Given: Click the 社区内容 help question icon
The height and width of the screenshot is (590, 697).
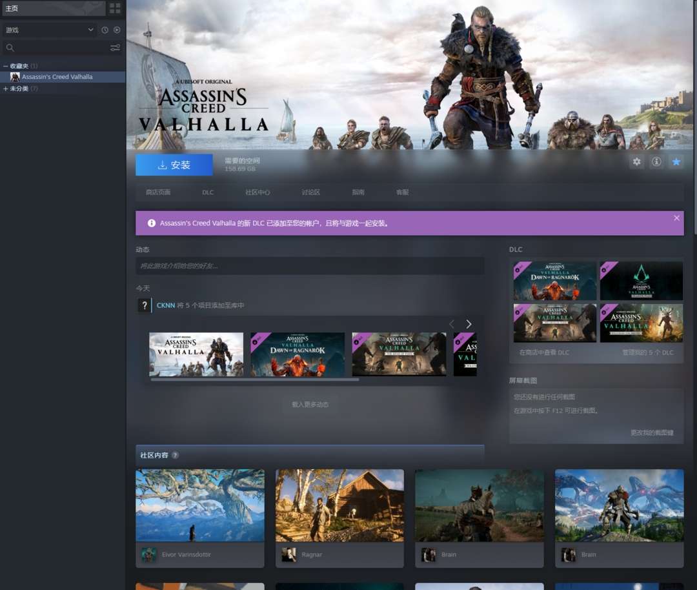Looking at the screenshot, I should pos(175,455).
